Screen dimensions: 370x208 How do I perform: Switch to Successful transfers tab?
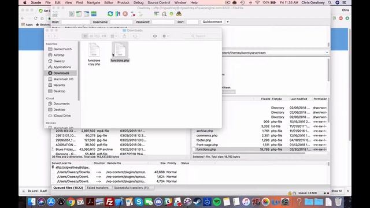[131, 188]
